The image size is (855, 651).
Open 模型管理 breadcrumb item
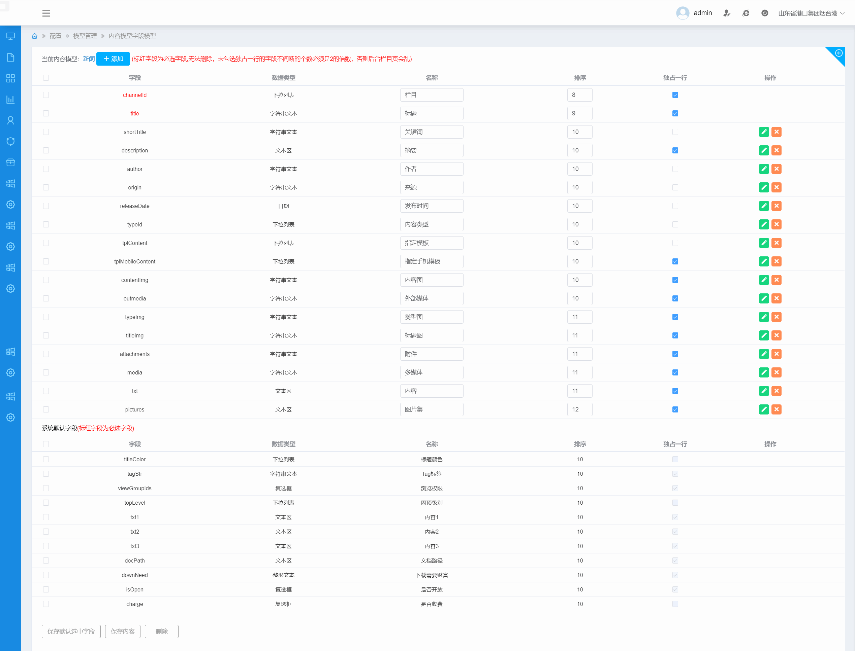(x=85, y=36)
